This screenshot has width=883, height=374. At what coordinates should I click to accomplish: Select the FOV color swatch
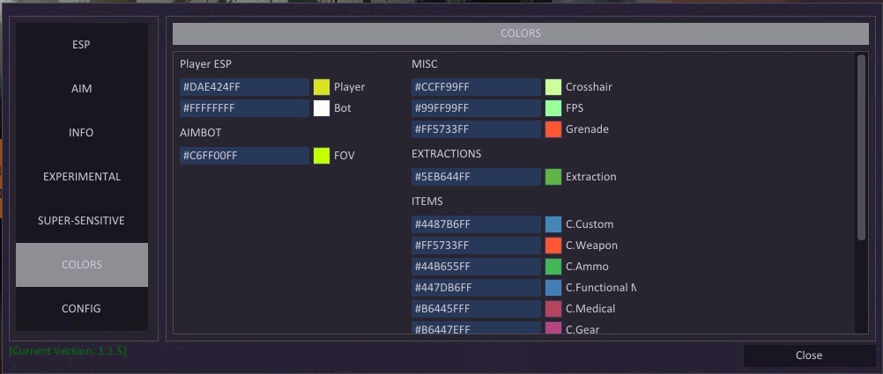click(x=322, y=156)
